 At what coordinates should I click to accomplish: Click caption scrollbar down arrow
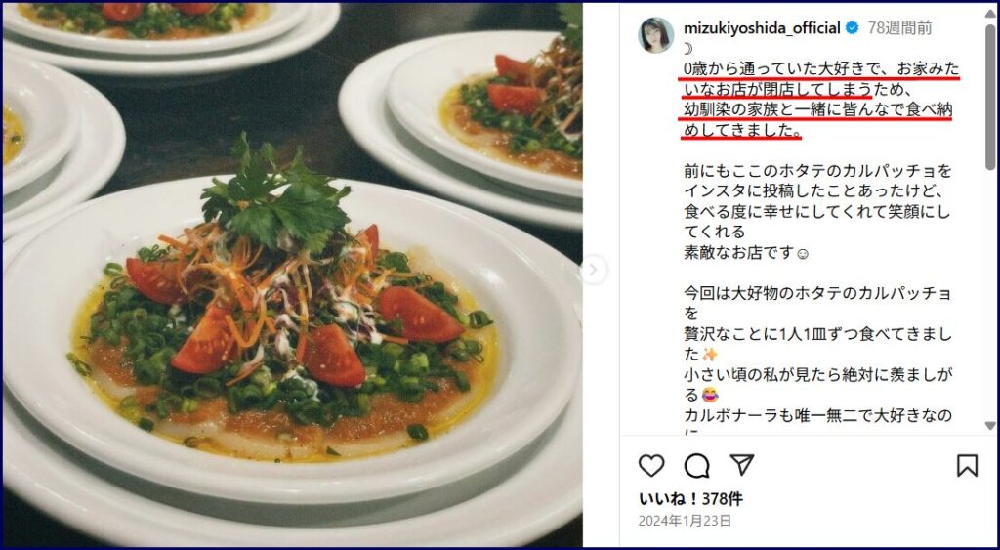tap(990, 426)
